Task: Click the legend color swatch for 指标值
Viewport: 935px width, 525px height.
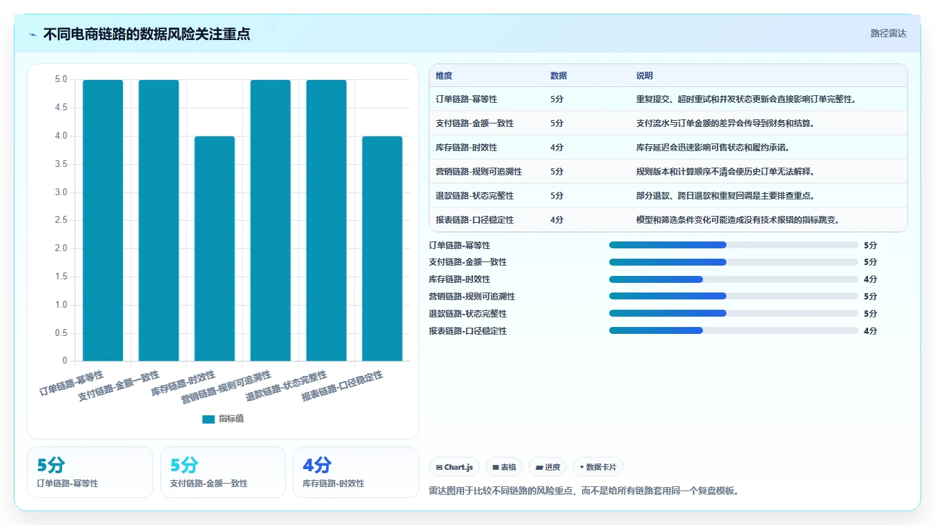Action: [x=209, y=419]
